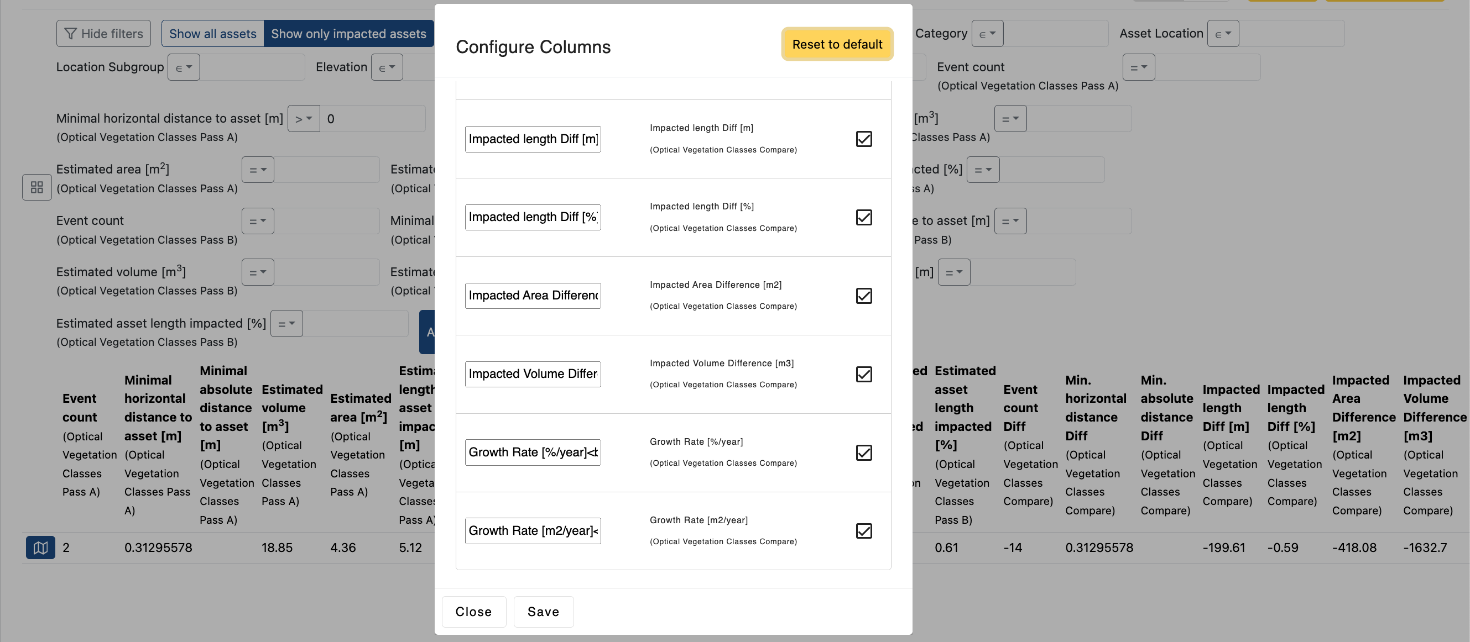1470x642 pixels.
Task: Click the Minimal horizontal distance value field
Action: [x=372, y=119]
